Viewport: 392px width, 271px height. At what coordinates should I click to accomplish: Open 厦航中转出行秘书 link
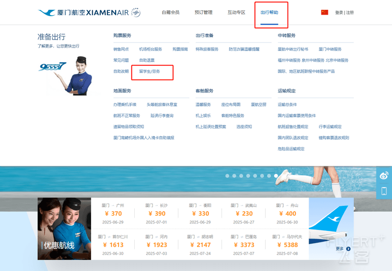point(293,49)
